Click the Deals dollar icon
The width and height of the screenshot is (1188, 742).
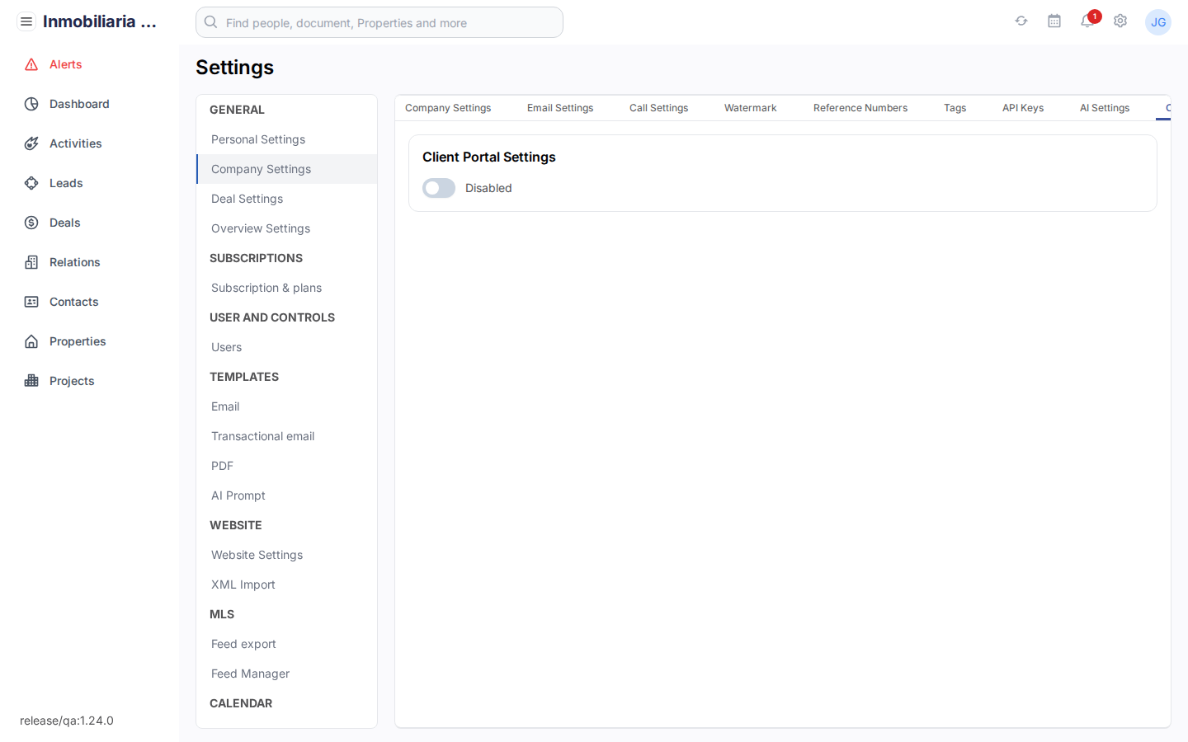(31, 223)
